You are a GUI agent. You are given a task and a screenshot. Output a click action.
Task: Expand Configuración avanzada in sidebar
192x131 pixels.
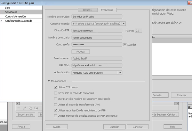(2, 21)
